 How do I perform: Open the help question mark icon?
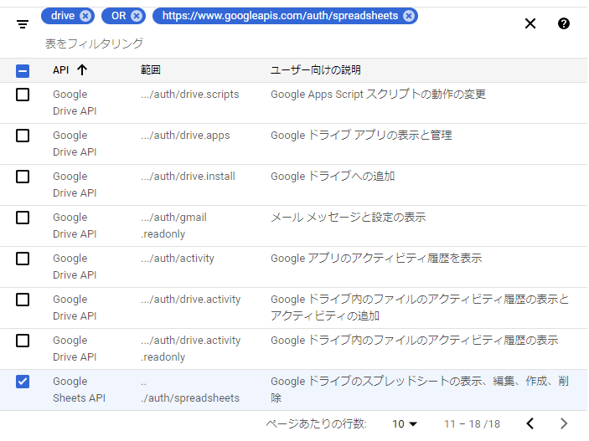click(564, 23)
